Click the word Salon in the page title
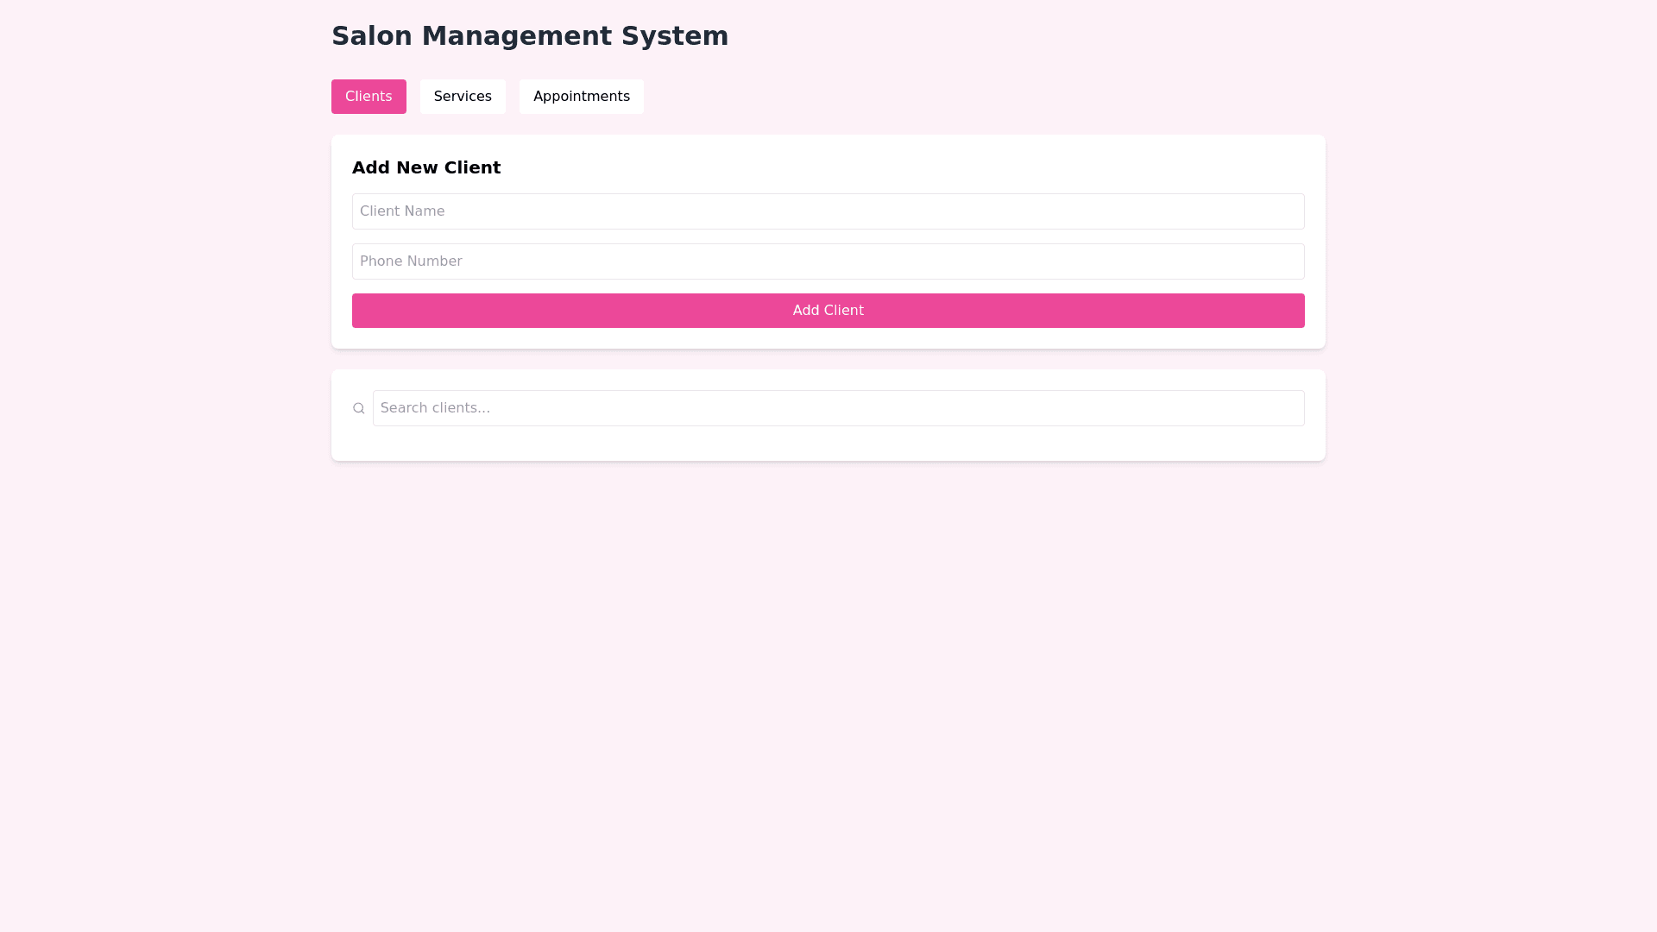The width and height of the screenshot is (1657, 932). point(371,36)
